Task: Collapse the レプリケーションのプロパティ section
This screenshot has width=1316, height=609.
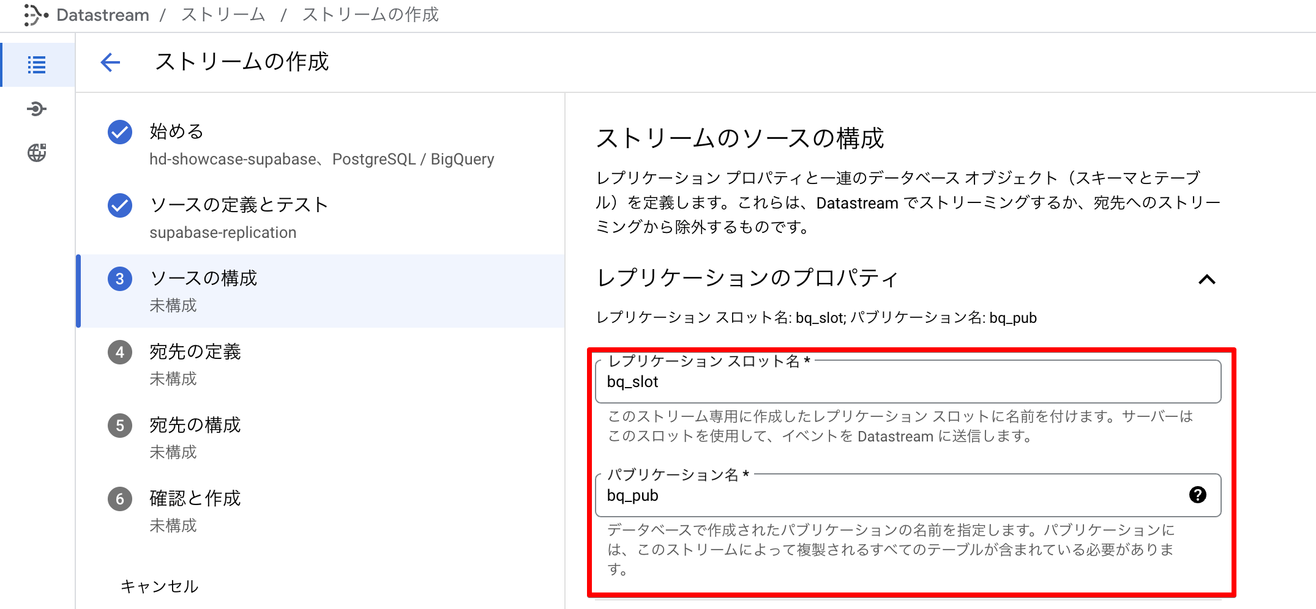Action: (x=1206, y=279)
